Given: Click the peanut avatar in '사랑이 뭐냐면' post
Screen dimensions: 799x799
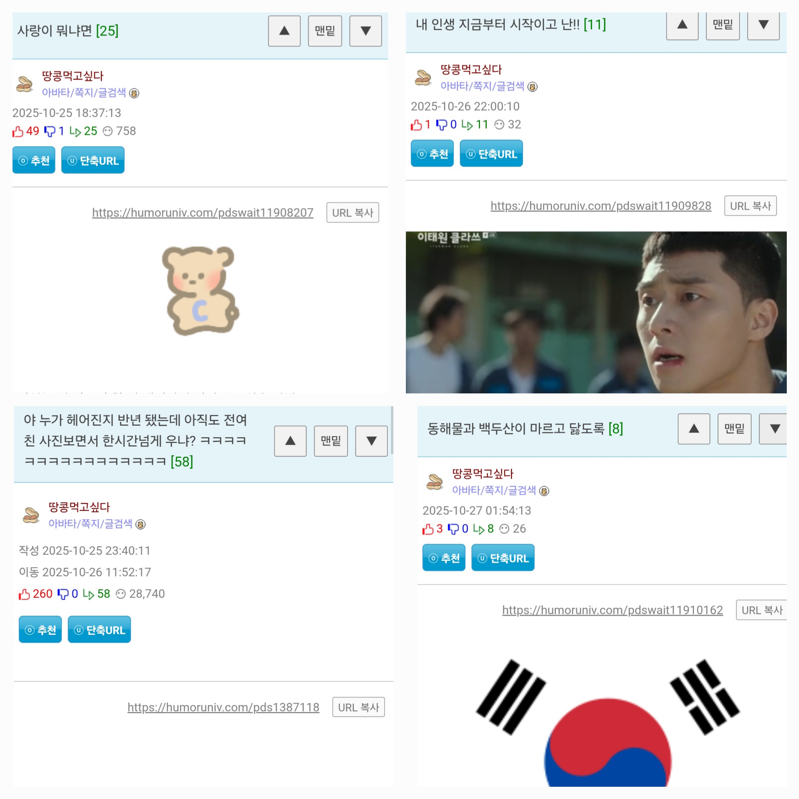Looking at the screenshot, I should pyautogui.click(x=25, y=84).
